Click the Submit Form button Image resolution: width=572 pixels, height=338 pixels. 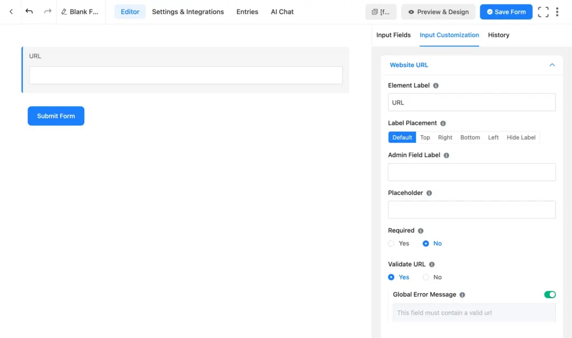point(56,116)
